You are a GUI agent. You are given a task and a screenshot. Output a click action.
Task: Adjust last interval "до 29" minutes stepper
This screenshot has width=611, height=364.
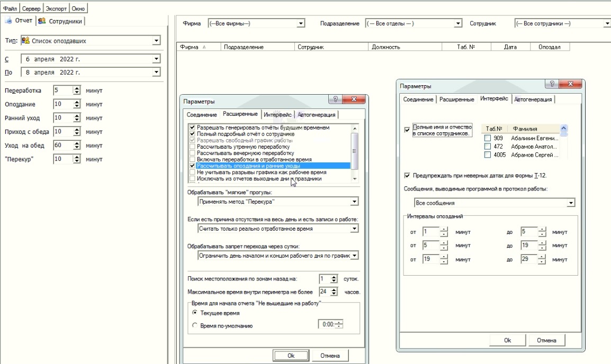coord(542,259)
